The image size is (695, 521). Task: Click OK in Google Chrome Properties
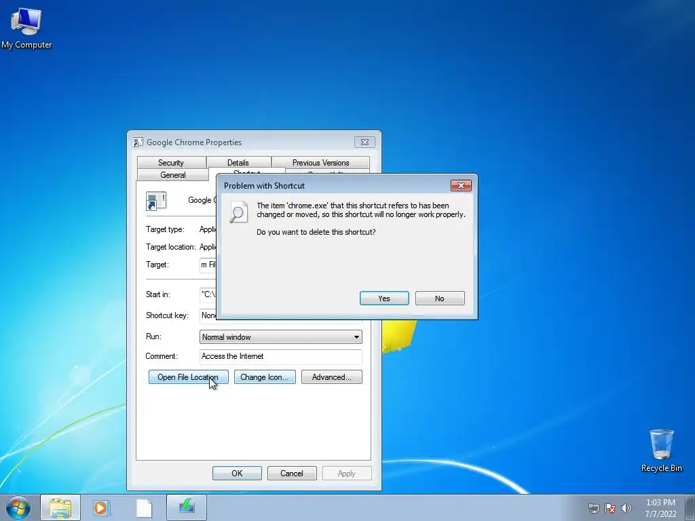click(237, 473)
